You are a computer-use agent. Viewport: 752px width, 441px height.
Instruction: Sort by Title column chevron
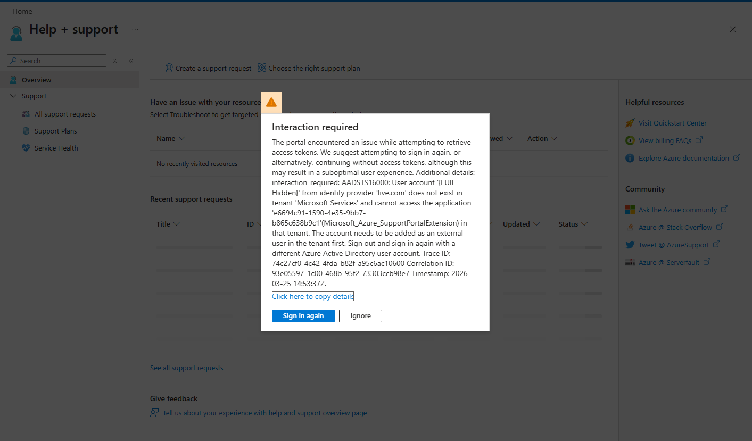pos(177,224)
